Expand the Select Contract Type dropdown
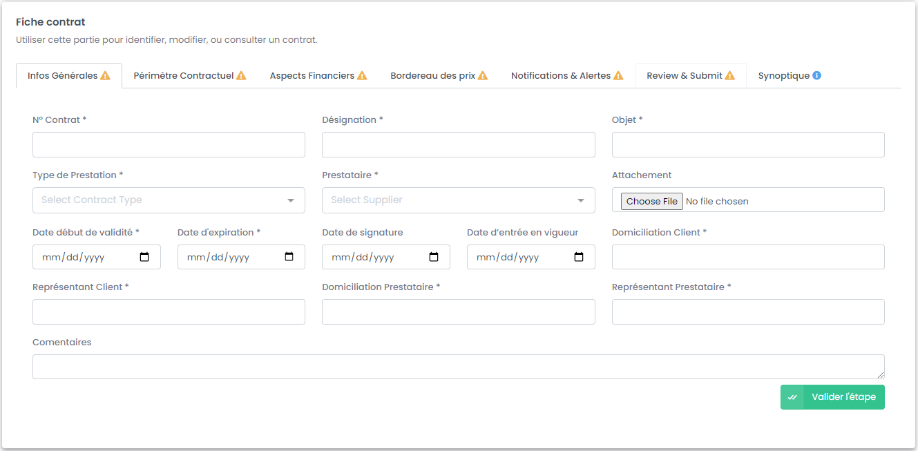The width and height of the screenshot is (918, 451). pyautogui.click(x=169, y=200)
